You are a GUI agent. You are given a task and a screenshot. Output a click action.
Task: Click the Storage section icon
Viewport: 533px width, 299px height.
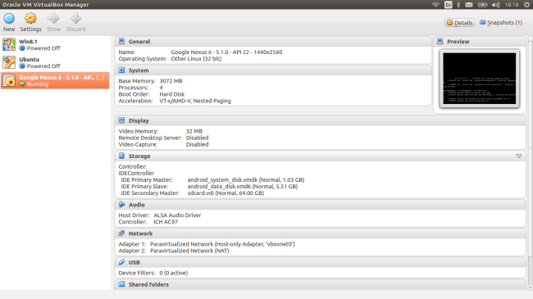click(121, 156)
